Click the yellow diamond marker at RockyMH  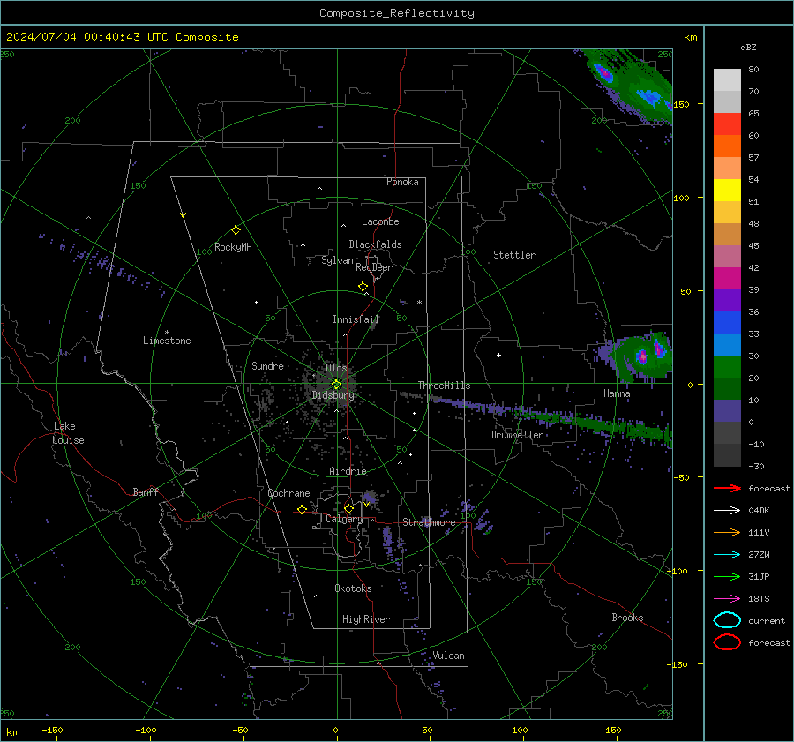pos(236,230)
